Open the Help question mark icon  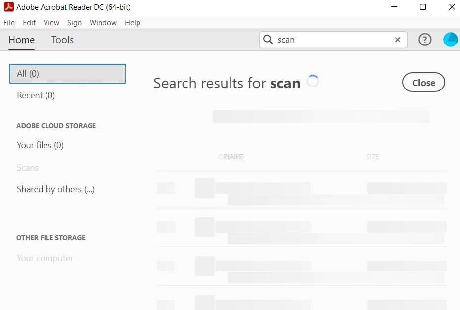pyautogui.click(x=425, y=40)
